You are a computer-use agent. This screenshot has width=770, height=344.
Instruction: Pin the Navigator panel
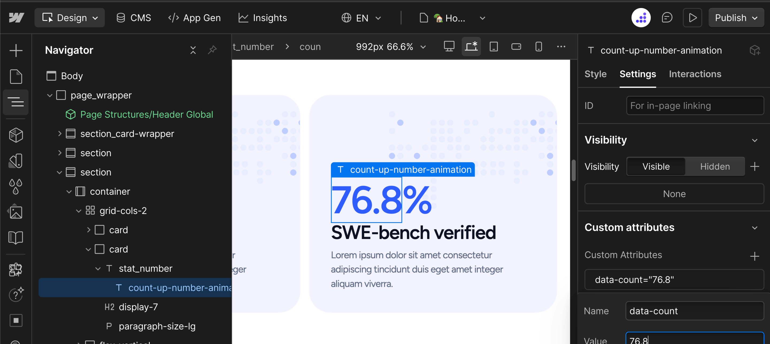click(x=212, y=50)
